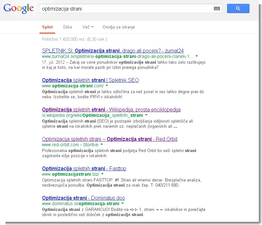Click the snippet mentioning 'z GARANCIJO!'

[x=124, y=212]
